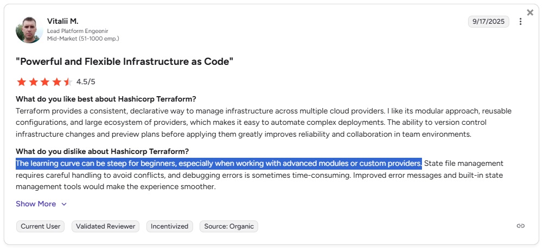Close the review popup with the X
Image resolution: width=544 pixels, height=248 pixels.
[x=530, y=12]
